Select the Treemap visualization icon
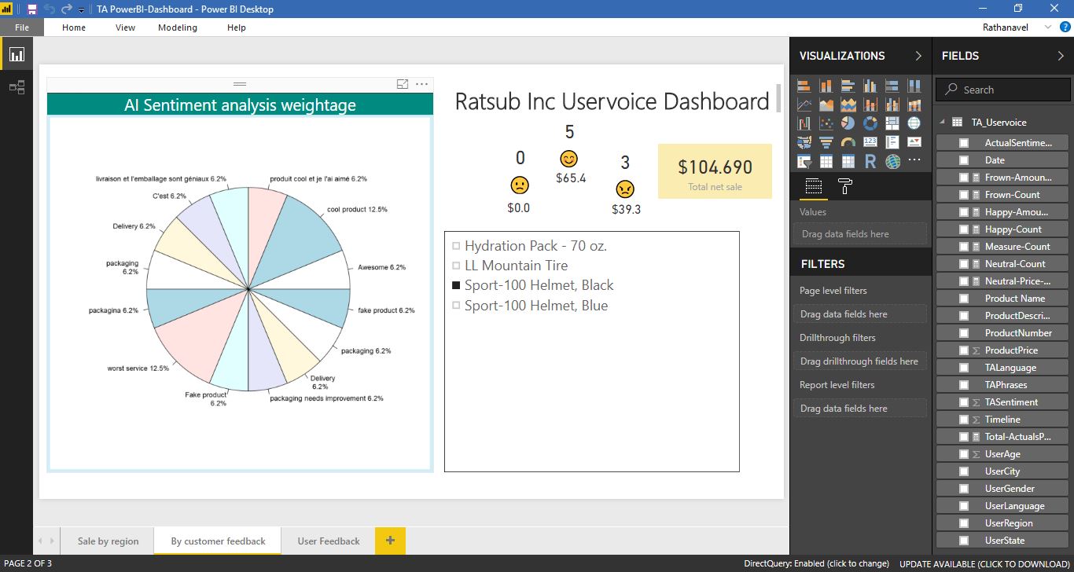The width and height of the screenshot is (1074, 572). click(x=892, y=123)
